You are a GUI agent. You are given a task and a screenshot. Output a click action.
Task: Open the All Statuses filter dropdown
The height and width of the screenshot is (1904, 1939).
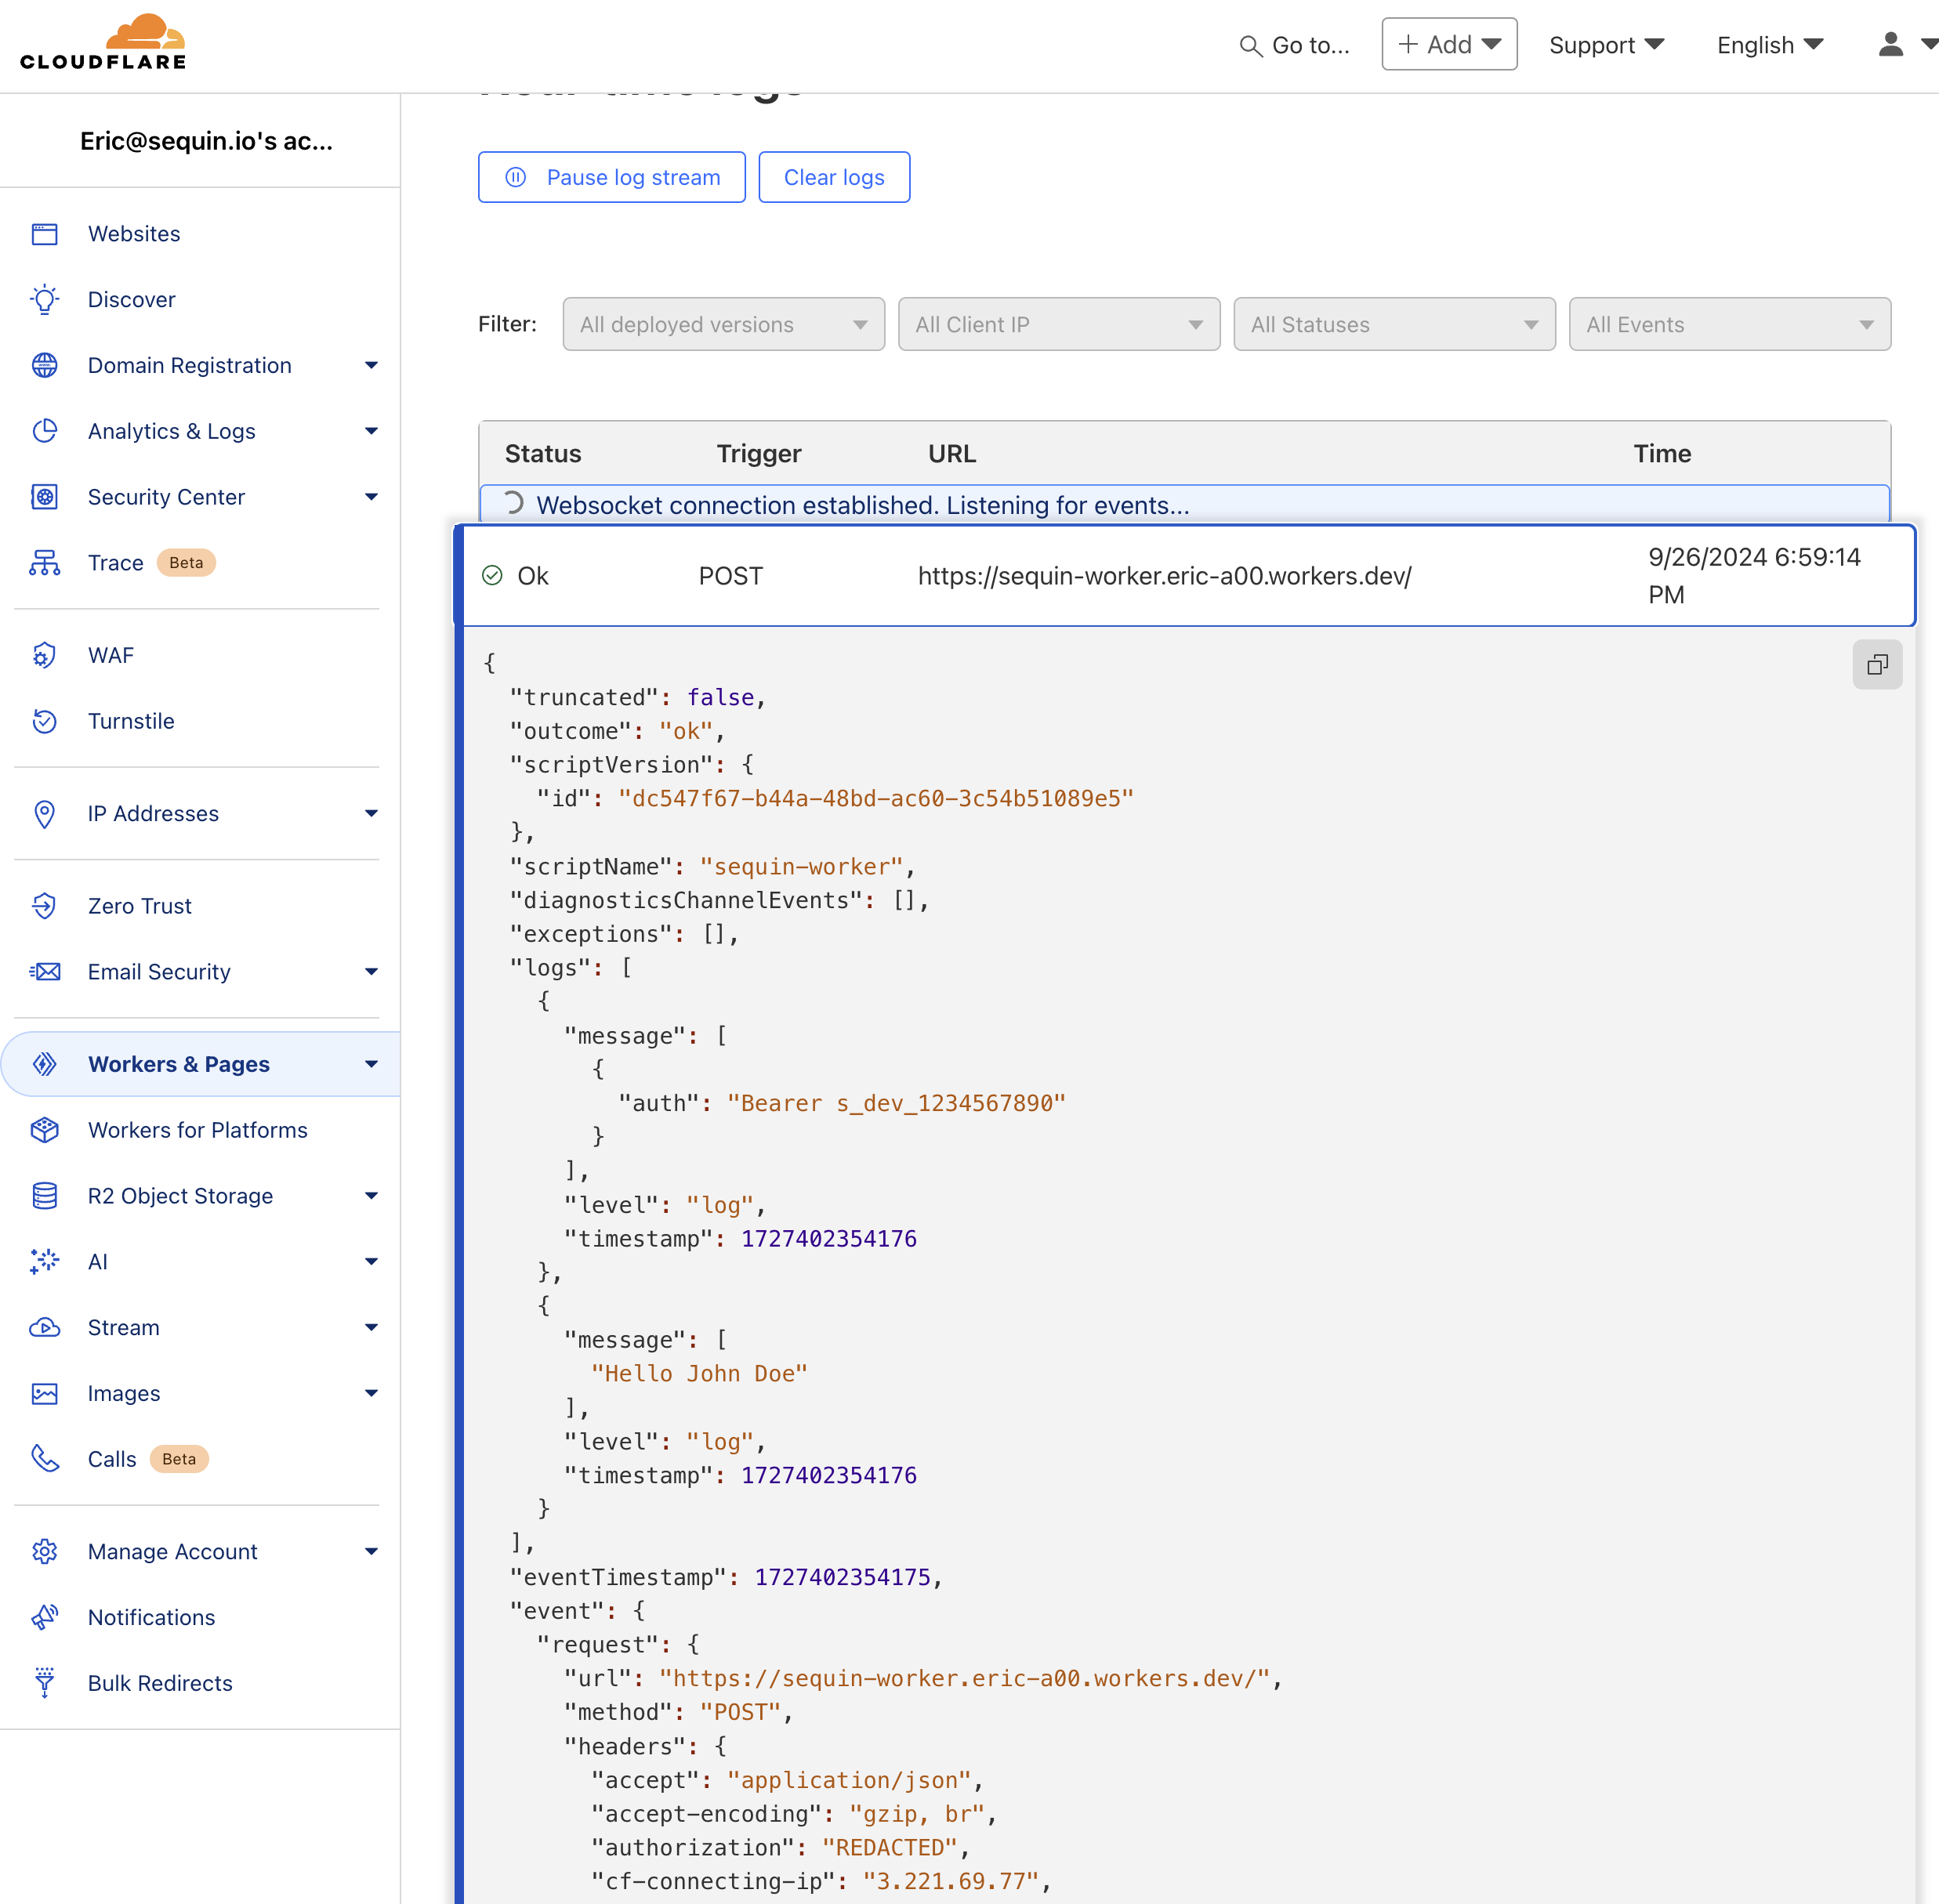1393,324
